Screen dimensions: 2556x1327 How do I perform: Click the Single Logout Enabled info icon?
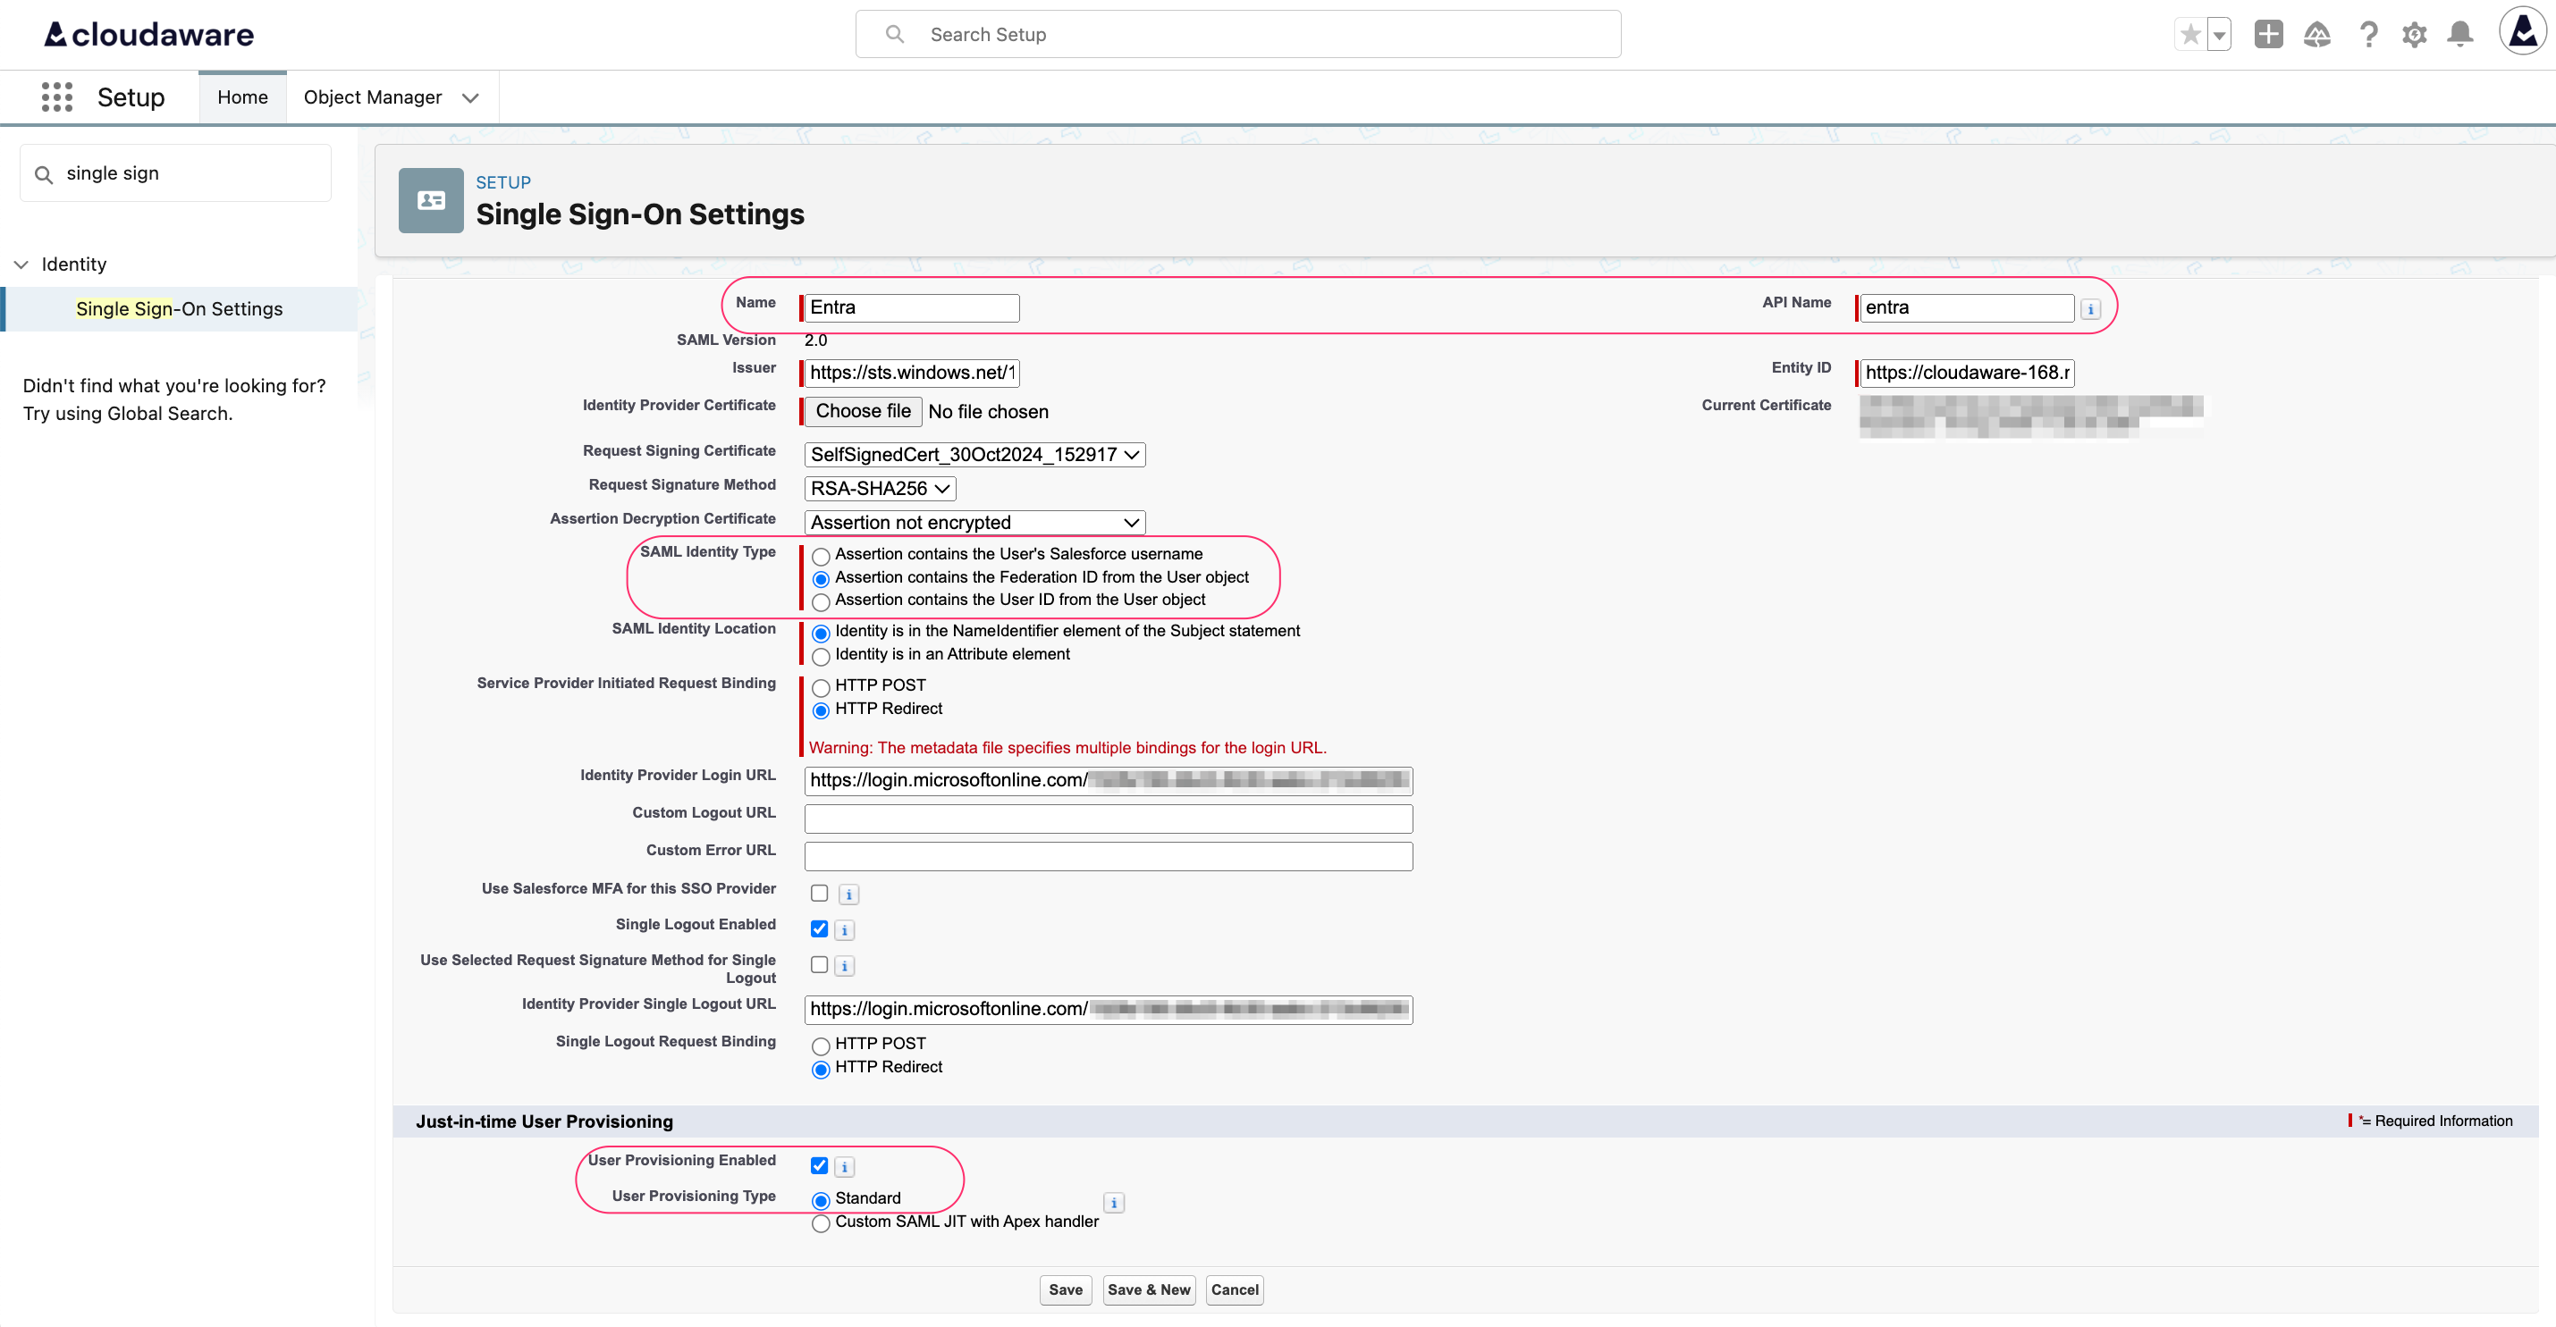(x=844, y=929)
